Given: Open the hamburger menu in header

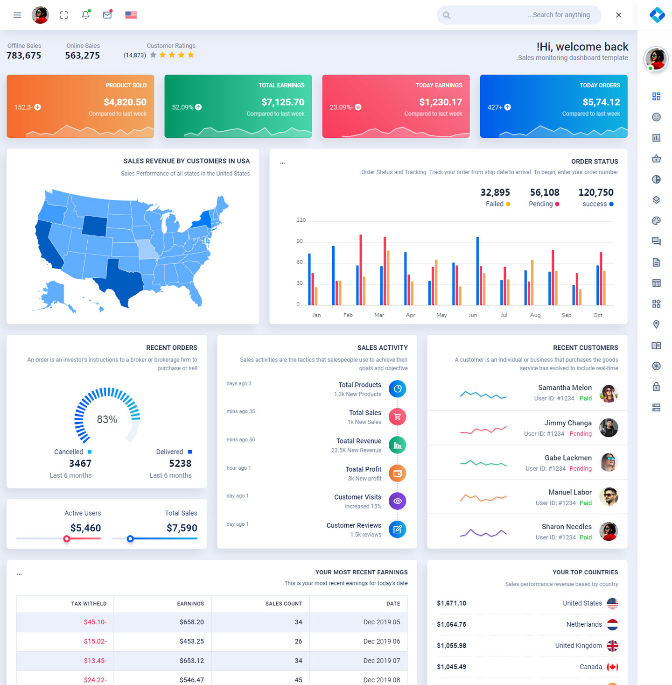Looking at the screenshot, I should pyautogui.click(x=17, y=15).
